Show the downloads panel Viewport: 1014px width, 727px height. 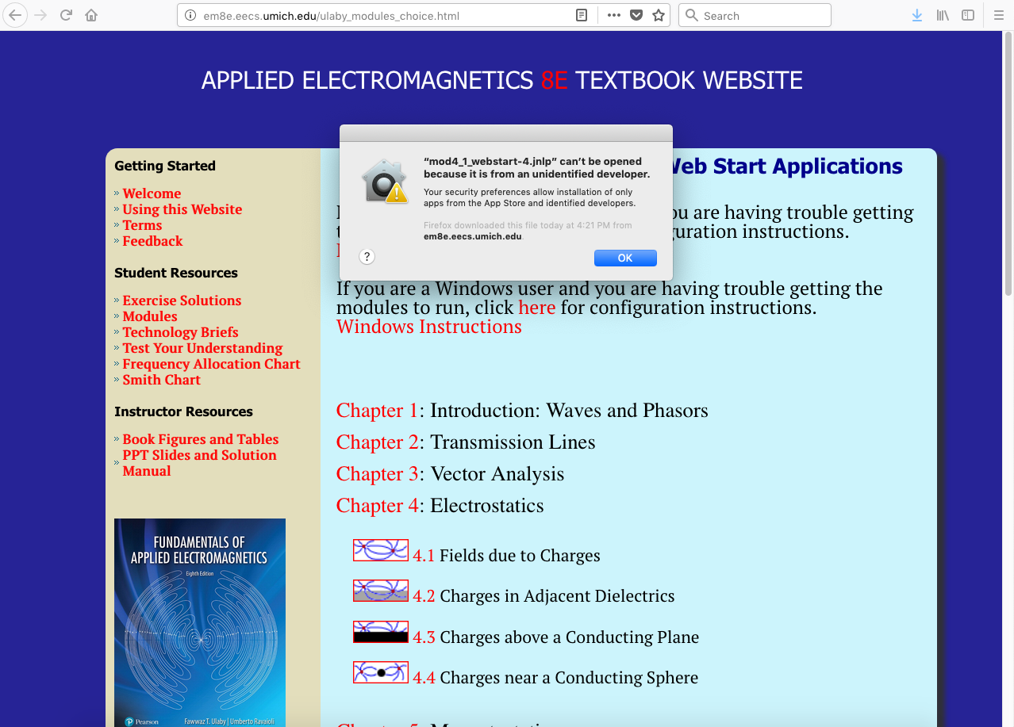pos(917,15)
